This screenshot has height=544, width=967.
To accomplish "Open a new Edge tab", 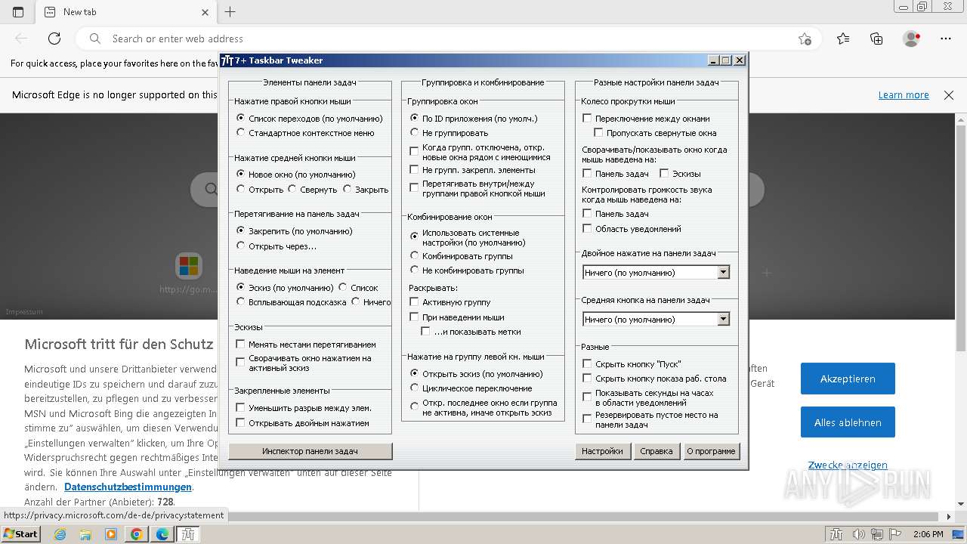I will pyautogui.click(x=230, y=12).
